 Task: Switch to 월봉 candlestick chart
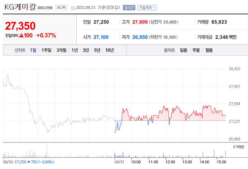(x=209, y=50)
